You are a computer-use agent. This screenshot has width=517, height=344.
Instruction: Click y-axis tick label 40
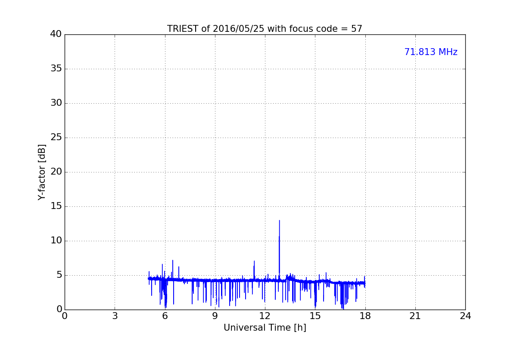click(x=56, y=34)
